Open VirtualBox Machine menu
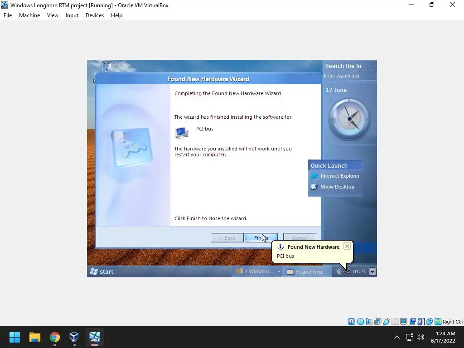Screen dimensions: 464x348 pyautogui.click(x=29, y=15)
